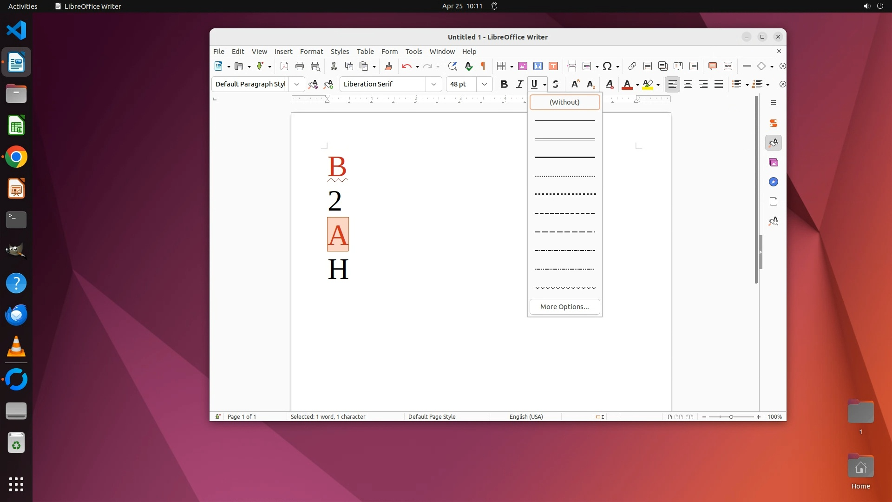Click the Export as PDF icon
The width and height of the screenshot is (892, 502).
tap(284, 66)
